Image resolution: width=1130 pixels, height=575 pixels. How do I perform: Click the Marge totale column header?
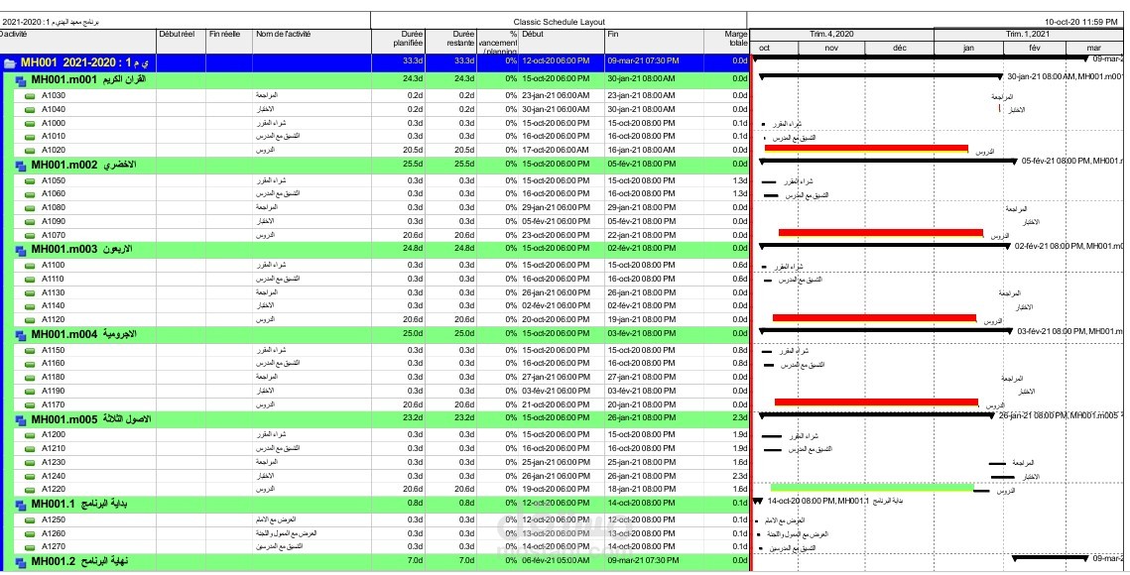[x=726, y=42]
